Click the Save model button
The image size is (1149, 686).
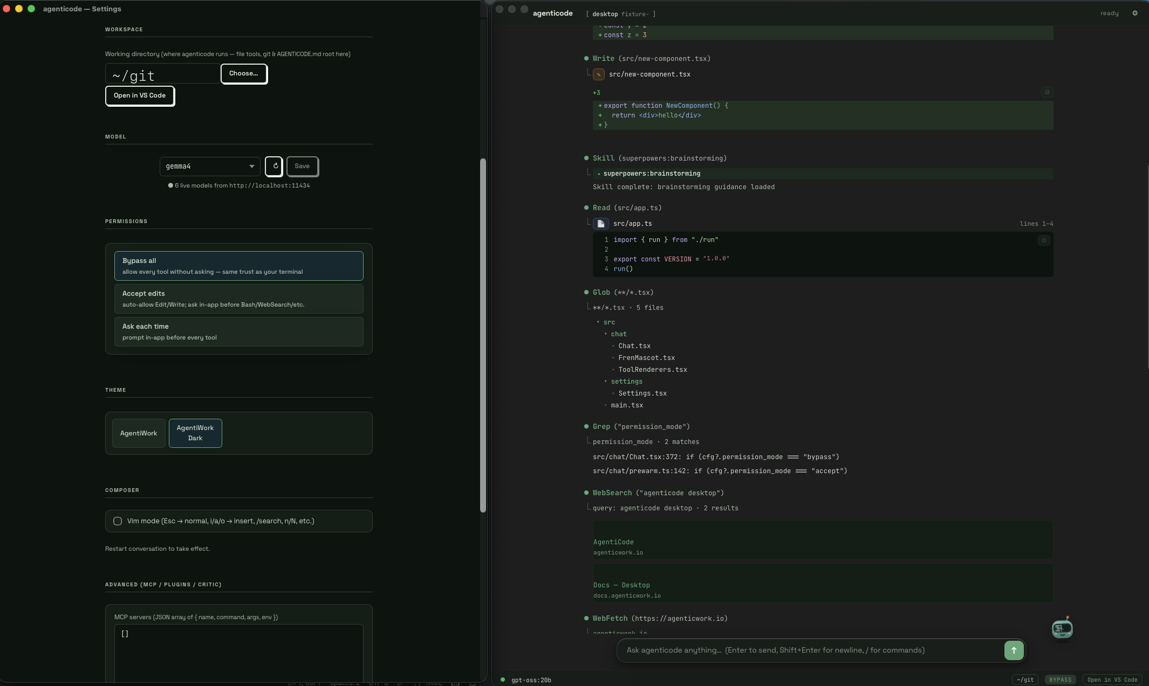(302, 166)
